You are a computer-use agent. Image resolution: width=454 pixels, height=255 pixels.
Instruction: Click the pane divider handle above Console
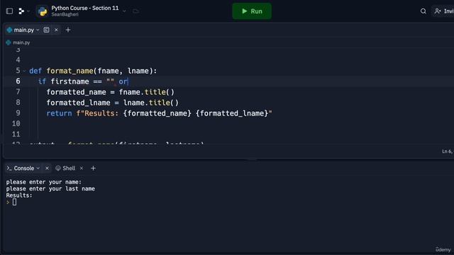(252, 159)
